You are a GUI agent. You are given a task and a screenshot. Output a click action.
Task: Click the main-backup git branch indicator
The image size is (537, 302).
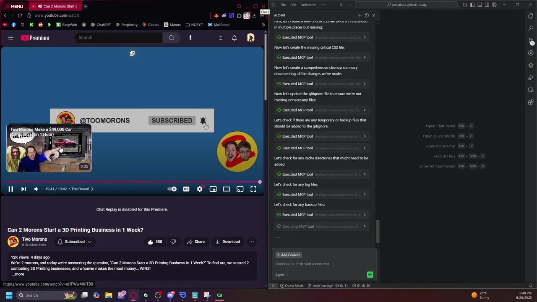point(321,286)
